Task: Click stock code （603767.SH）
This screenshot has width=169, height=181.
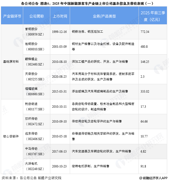Action: [35, 154]
